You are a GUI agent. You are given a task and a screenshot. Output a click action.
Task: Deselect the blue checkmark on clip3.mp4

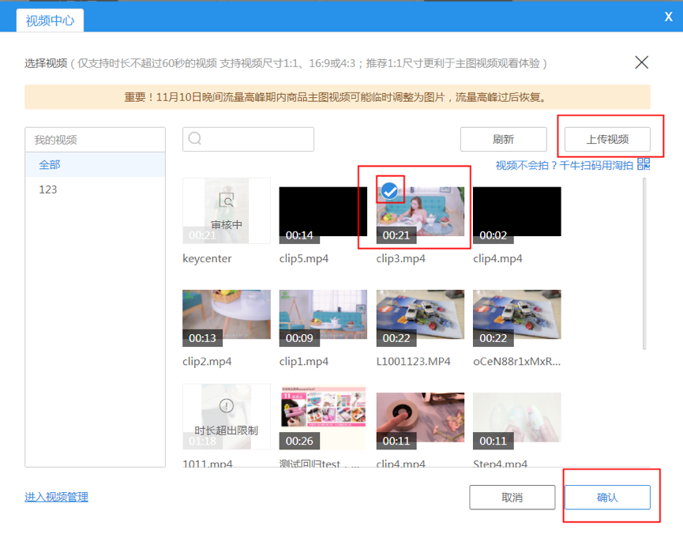(x=391, y=190)
